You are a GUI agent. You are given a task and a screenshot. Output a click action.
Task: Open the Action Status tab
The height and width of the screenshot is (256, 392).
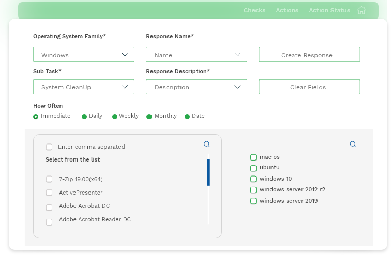329,10
